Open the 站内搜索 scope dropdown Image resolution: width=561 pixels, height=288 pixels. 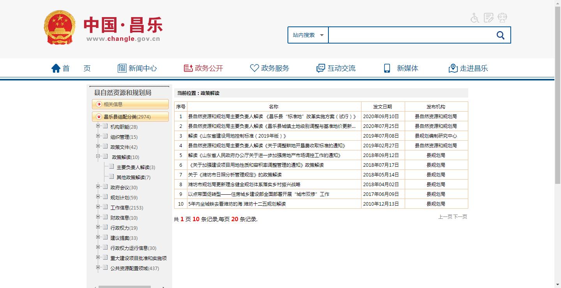(x=308, y=35)
